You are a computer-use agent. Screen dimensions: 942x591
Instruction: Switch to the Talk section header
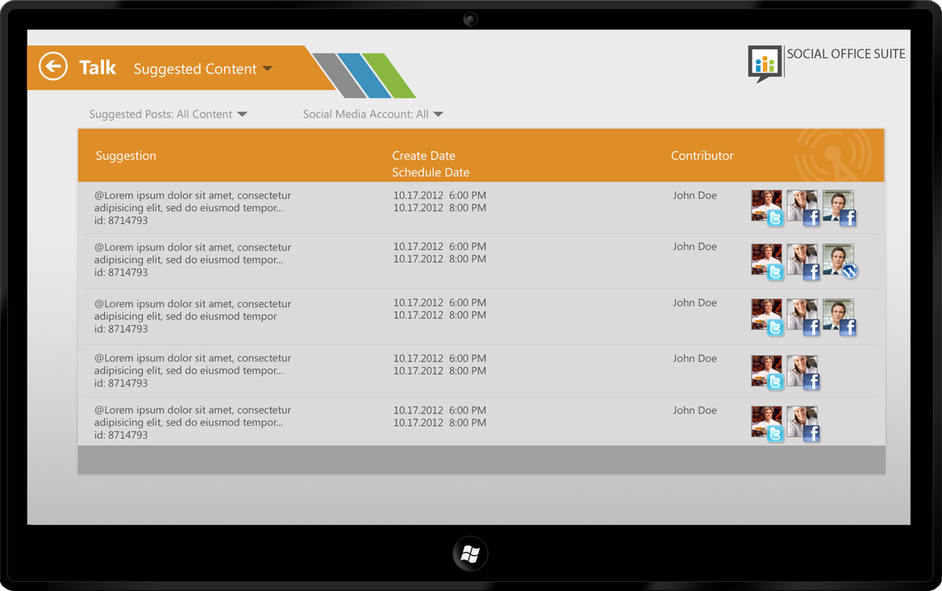(x=99, y=67)
